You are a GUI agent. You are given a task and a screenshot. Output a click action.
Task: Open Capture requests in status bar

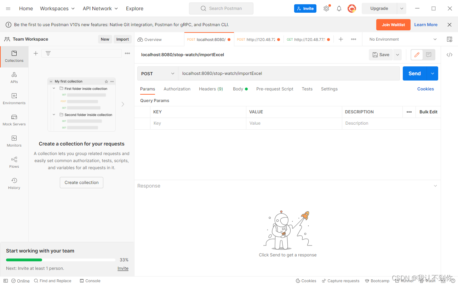point(340,281)
